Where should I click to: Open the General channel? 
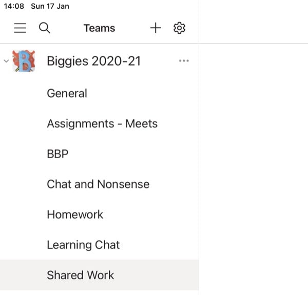pyautogui.click(x=100, y=93)
